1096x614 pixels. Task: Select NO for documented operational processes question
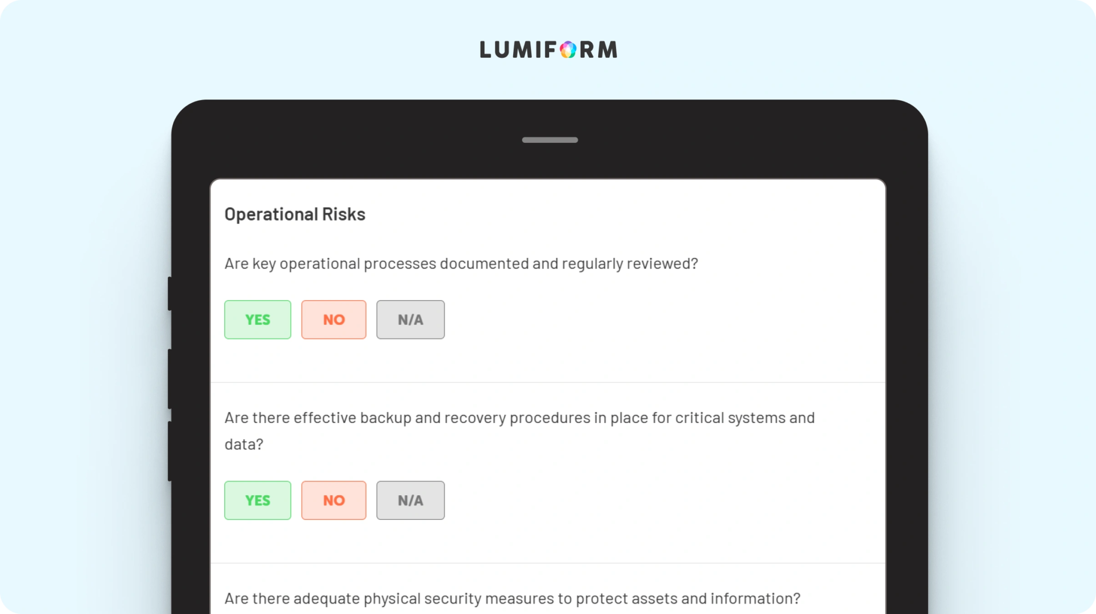[x=334, y=319]
